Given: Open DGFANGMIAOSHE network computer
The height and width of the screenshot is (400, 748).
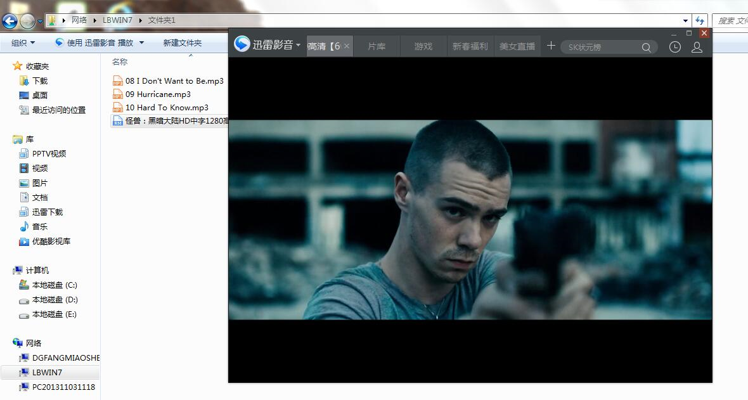Looking at the screenshot, I should (66, 358).
